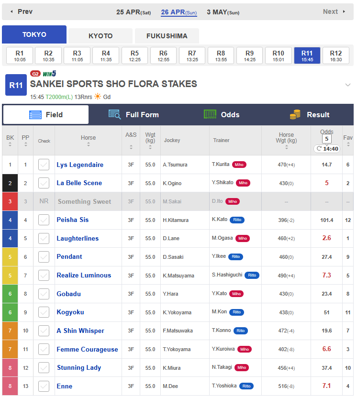Click the Next right arrow icon
The width and height of the screenshot is (357, 398).
(344, 11)
